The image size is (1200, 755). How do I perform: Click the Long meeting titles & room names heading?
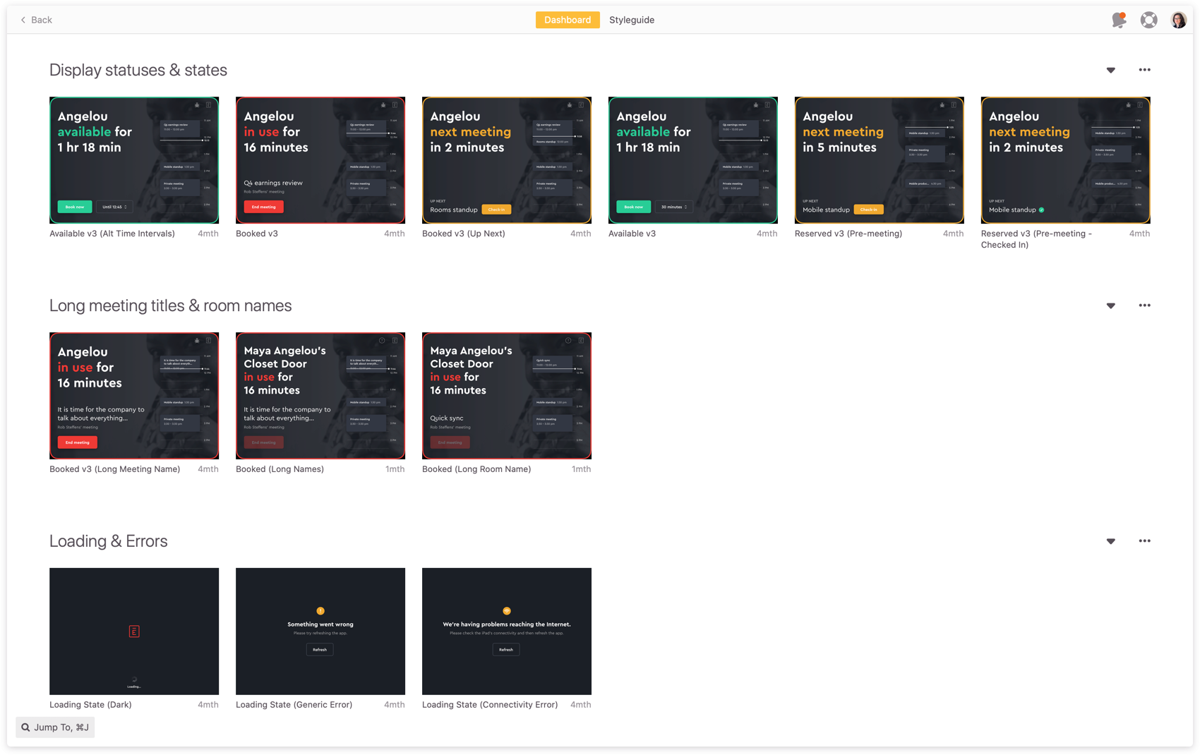click(171, 306)
